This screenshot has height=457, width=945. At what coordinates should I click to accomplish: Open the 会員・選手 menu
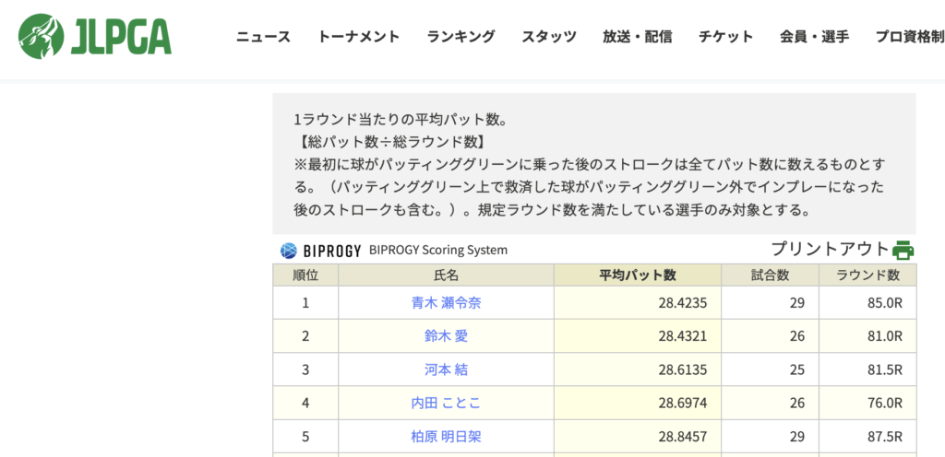[x=814, y=37]
